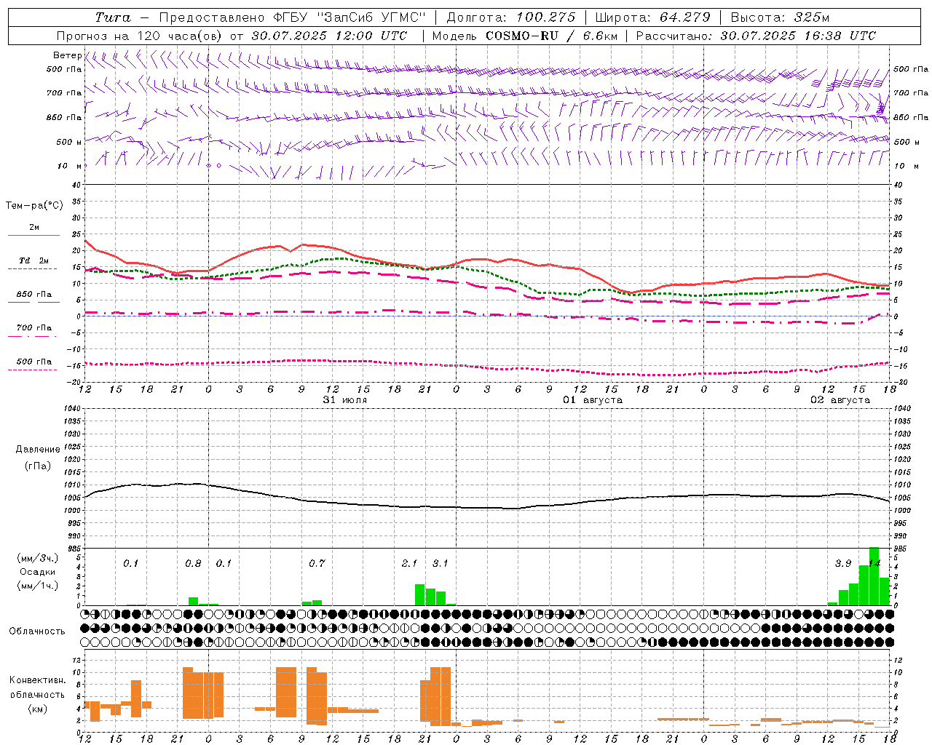Click the "(км)" unit under convective cloudiness
932x745 pixels.
[38, 709]
